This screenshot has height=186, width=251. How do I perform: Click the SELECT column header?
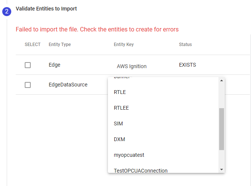(33, 45)
